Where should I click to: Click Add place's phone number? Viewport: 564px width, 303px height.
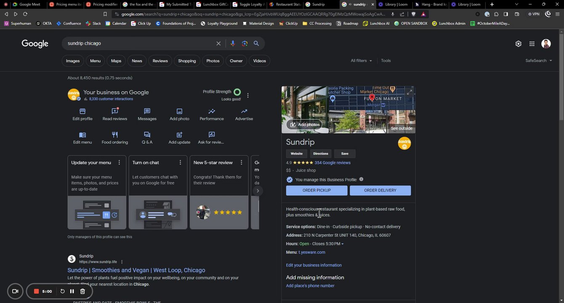pos(310,286)
